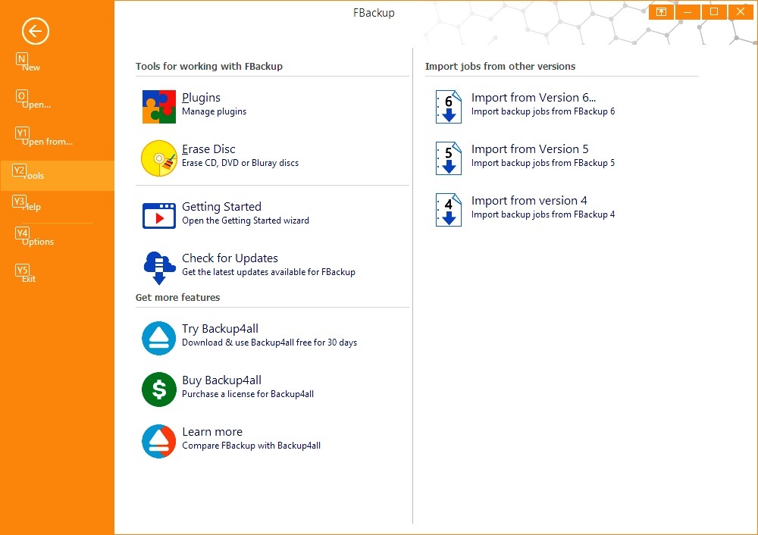Click Import from version 4 title
This screenshot has height=535, width=758.
529,201
